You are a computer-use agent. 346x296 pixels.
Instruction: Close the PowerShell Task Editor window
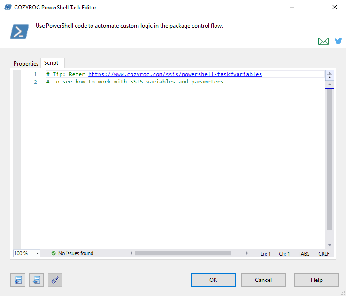[x=335, y=8]
